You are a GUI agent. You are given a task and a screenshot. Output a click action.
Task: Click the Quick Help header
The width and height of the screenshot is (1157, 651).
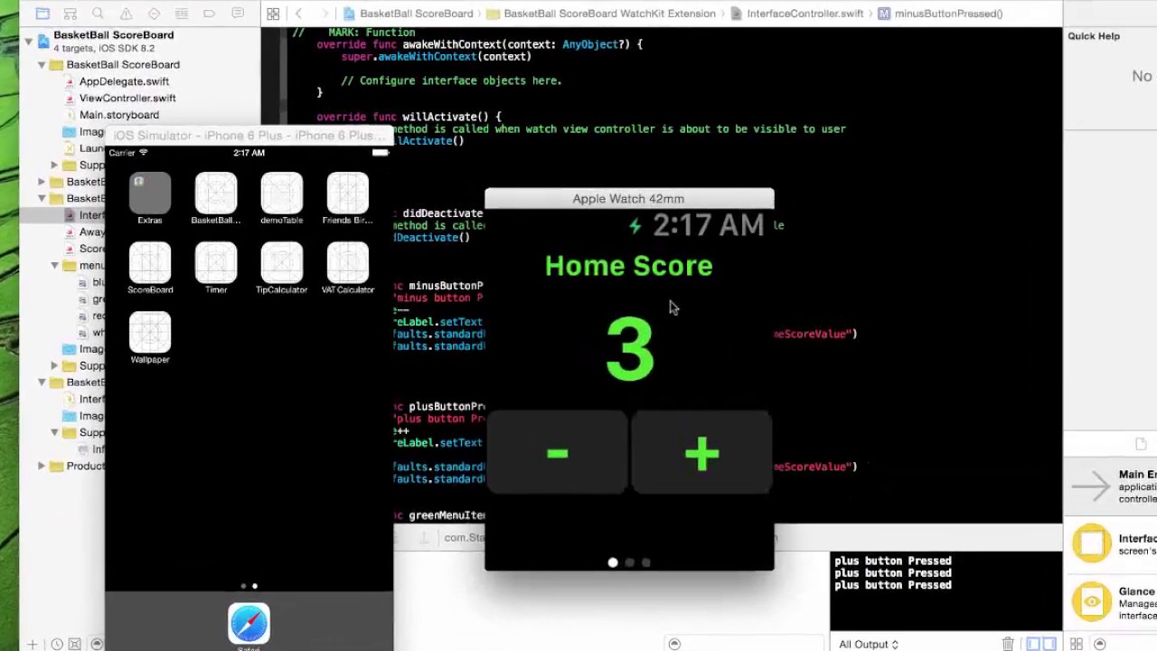tap(1094, 36)
